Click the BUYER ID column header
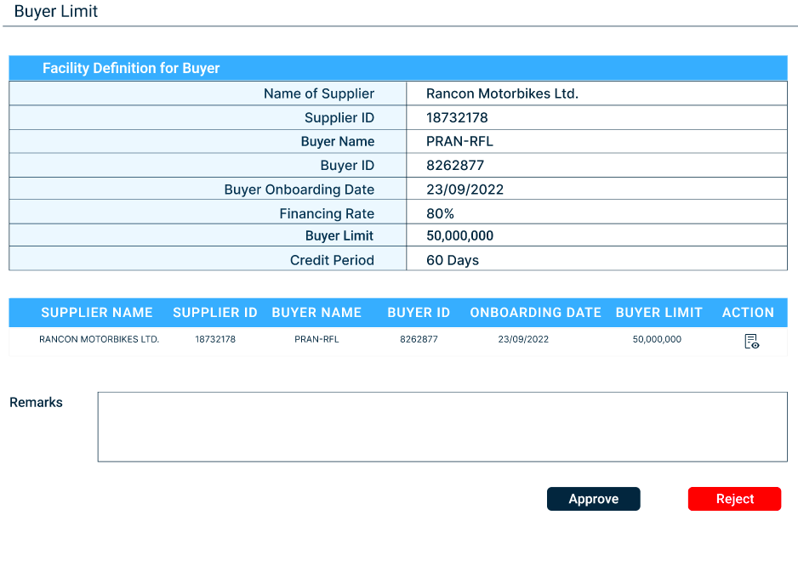The image size is (798, 566). (x=419, y=313)
